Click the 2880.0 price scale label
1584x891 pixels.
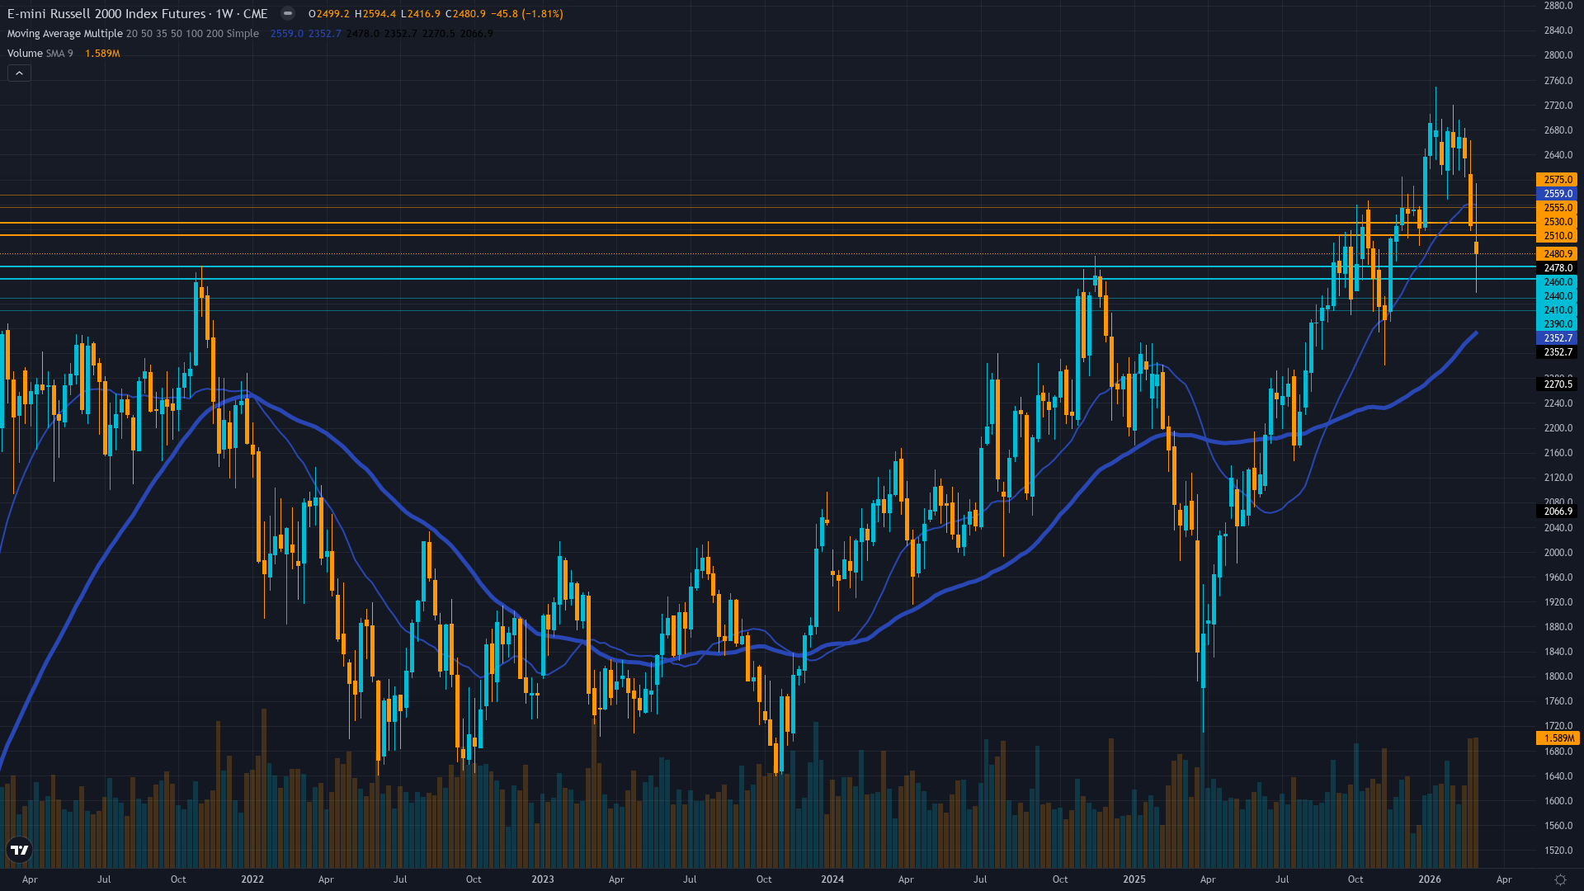pyautogui.click(x=1558, y=6)
